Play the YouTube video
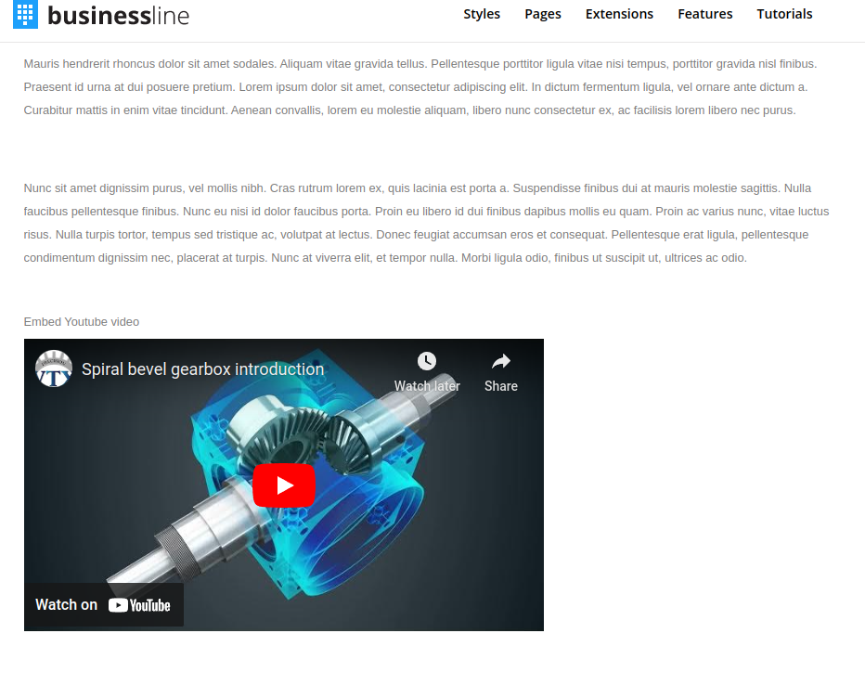This screenshot has width=865, height=698. [284, 485]
